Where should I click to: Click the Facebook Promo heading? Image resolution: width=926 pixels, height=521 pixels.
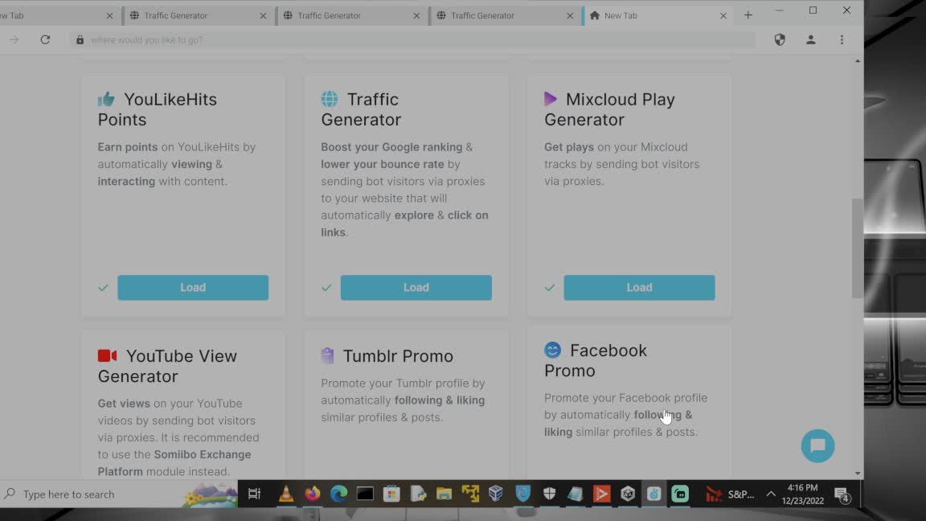[596, 360]
